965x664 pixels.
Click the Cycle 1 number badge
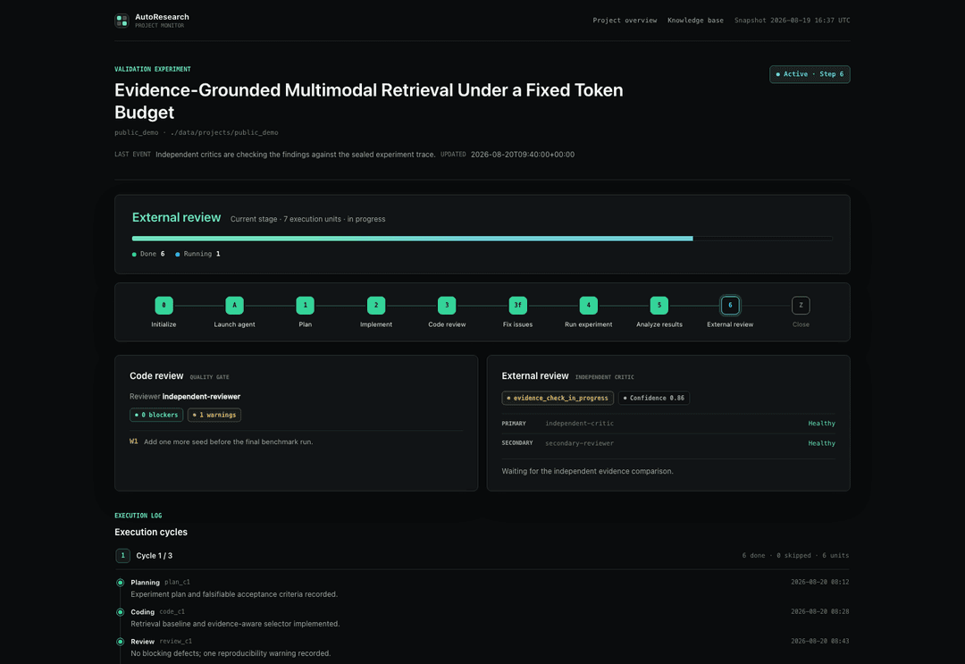point(122,556)
